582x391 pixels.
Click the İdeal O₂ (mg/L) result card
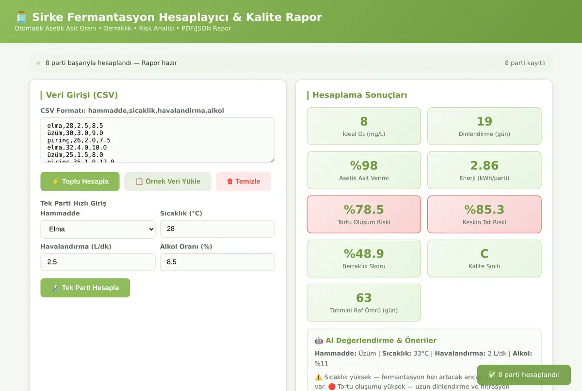(364, 126)
